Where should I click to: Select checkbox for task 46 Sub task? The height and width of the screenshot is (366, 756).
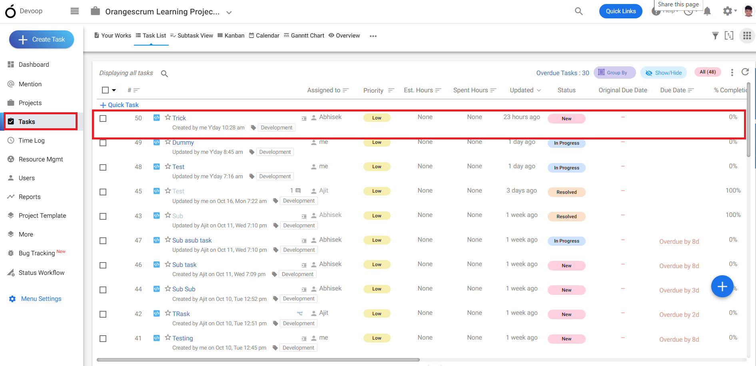point(103,265)
